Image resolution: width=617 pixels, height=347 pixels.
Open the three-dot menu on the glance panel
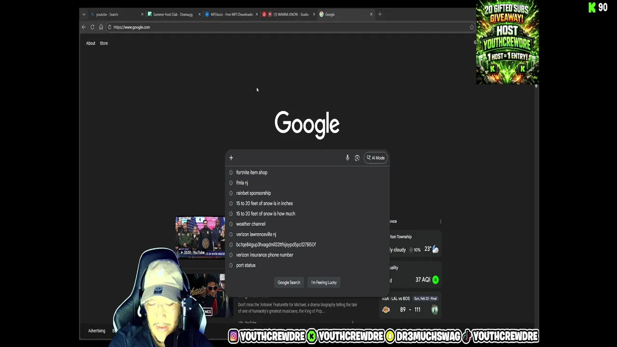[441, 222]
